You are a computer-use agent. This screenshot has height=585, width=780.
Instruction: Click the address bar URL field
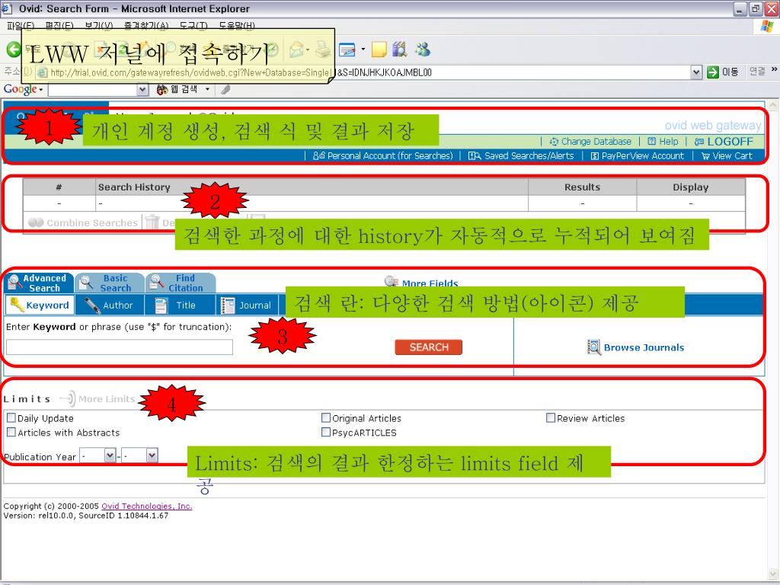pyautogui.click(x=363, y=72)
